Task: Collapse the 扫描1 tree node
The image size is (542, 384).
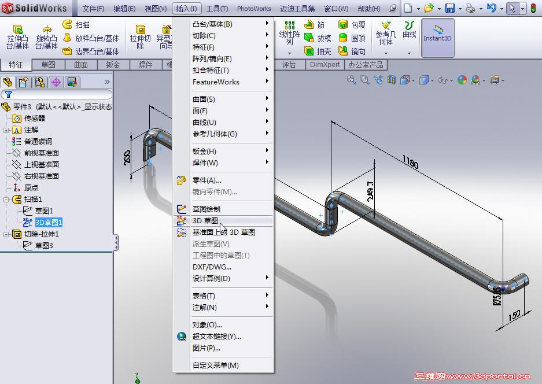Action: coord(6,200)
